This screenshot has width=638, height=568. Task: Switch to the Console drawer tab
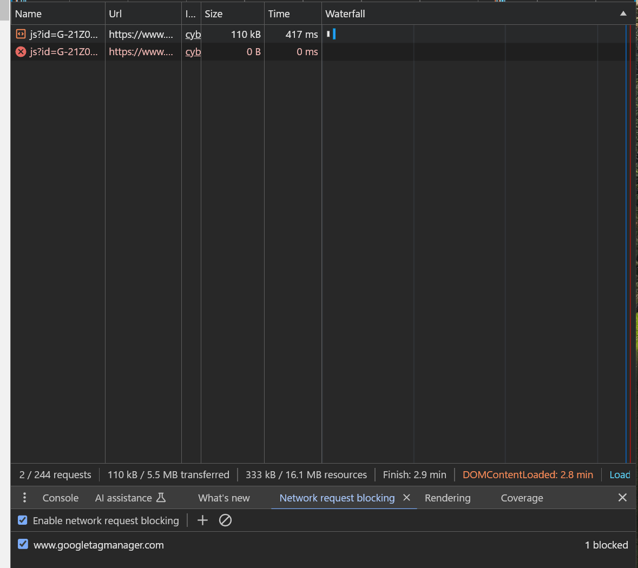61,498
